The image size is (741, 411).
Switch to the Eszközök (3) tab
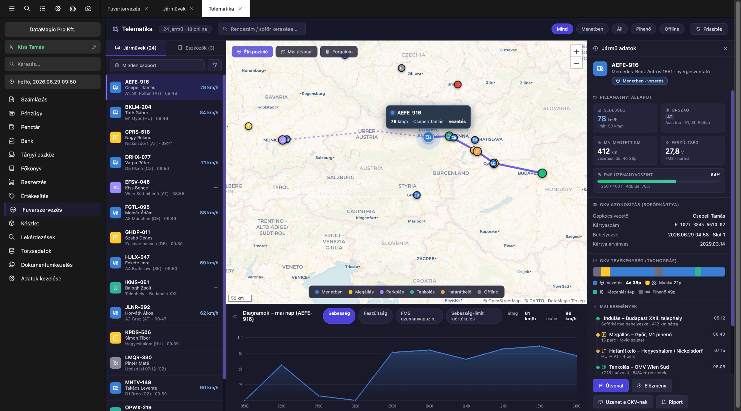(196, 48)
